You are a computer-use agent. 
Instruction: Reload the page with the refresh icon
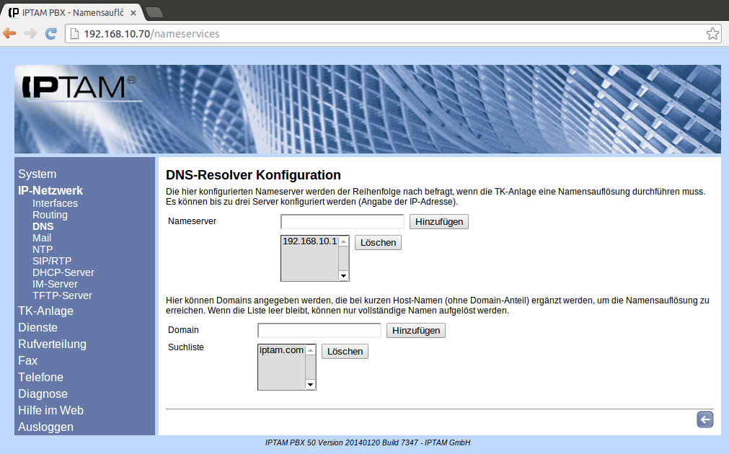tap(50, 34)
